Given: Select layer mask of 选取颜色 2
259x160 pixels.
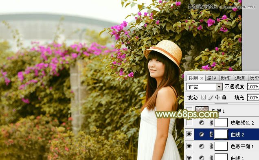Looking at the screenshot, I should click(x=221, y=123).
